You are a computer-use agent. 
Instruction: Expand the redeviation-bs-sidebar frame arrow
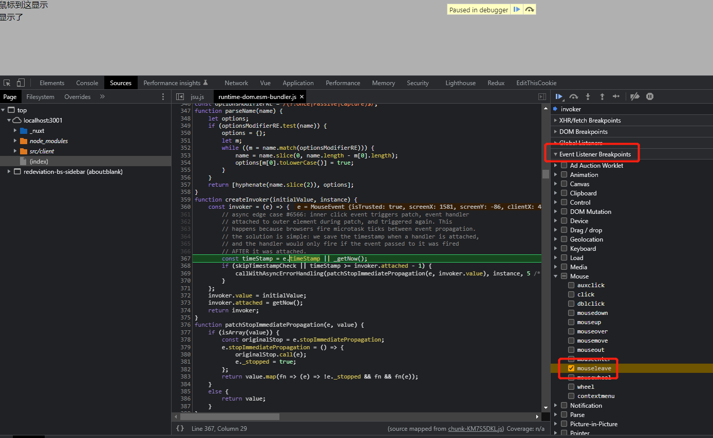[x=9, y=172]
